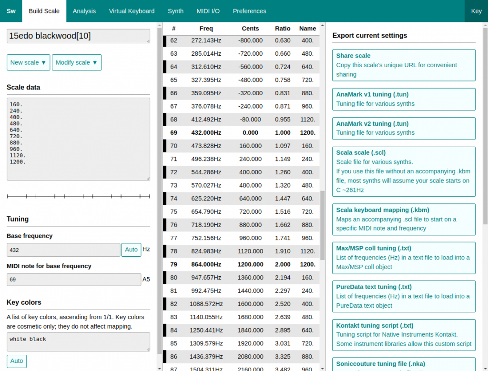Viewport: 488px width, 371px height.
Task: Click Share scale export option
Action: pos(404,65)
